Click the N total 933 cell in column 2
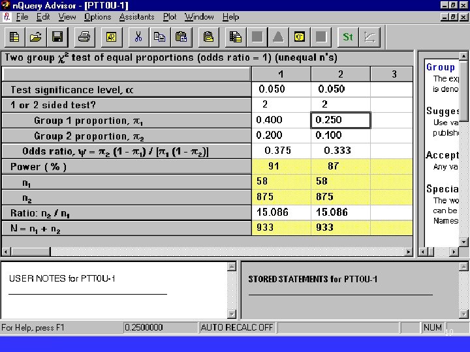Viewport: 470px width, 352px height. (x=341, y=227)
